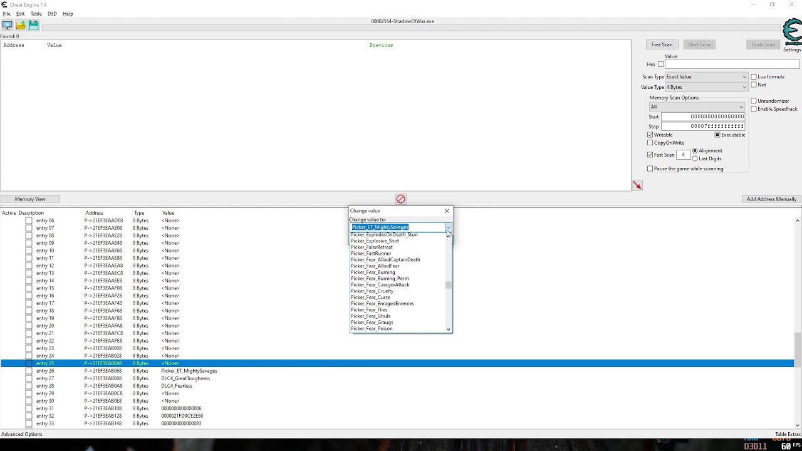Select the Alignment radio button
802x451 pixels.
click(x=695, y=151)
